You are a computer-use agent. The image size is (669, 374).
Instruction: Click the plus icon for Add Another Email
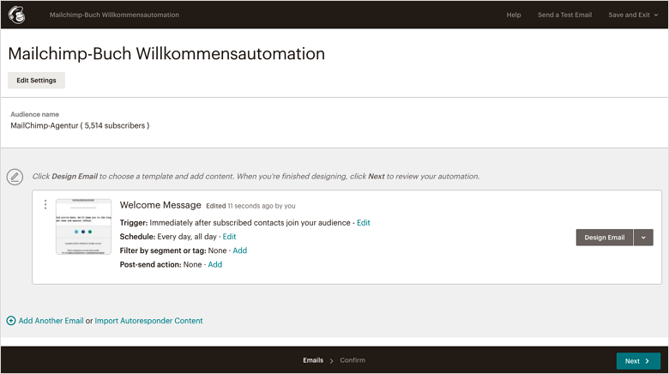tap(11, 321)
